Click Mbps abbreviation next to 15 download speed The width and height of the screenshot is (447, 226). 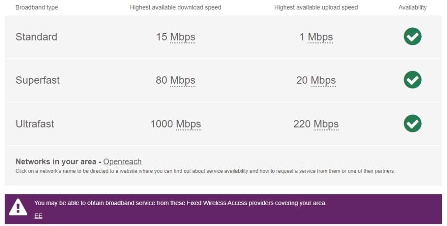pos(182,37)
